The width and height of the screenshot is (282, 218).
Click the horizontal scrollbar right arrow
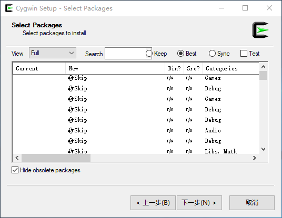point(255,158)
